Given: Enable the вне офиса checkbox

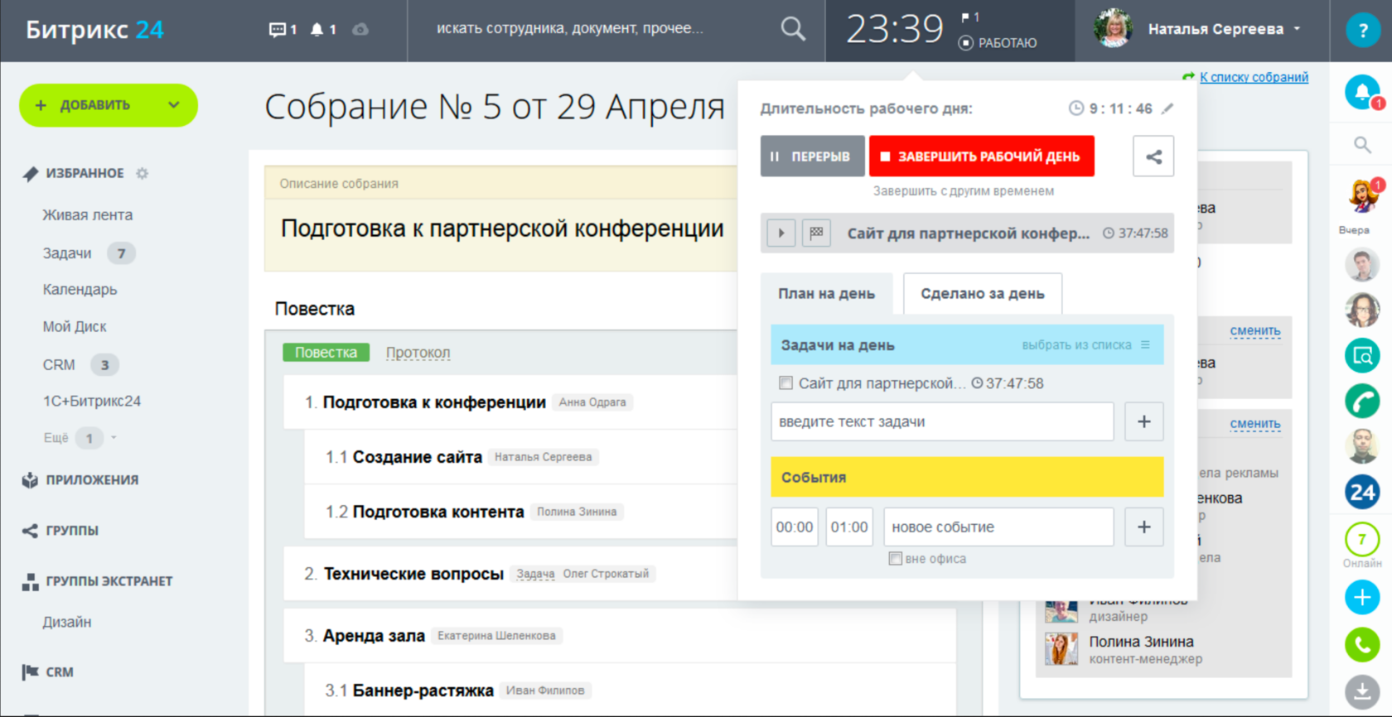Looking at the screenshot, I should point(895,559).
